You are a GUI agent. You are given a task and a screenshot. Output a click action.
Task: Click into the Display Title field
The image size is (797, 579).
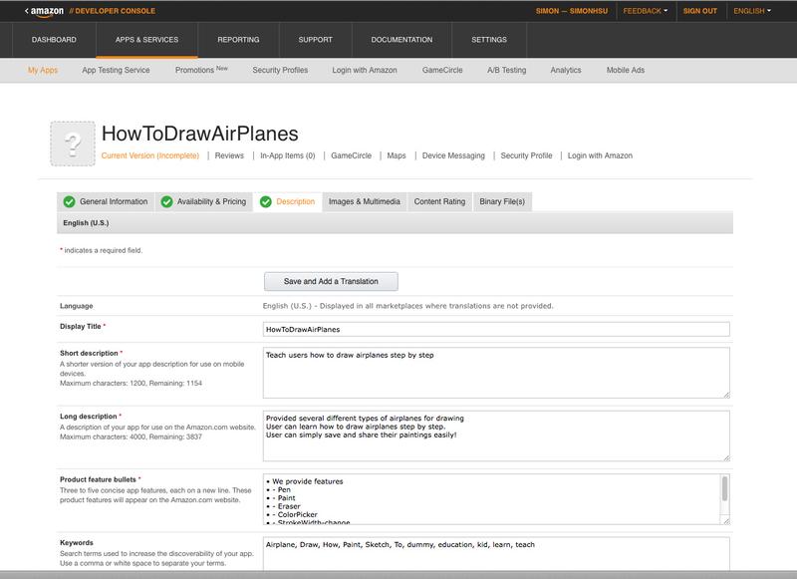496,330
